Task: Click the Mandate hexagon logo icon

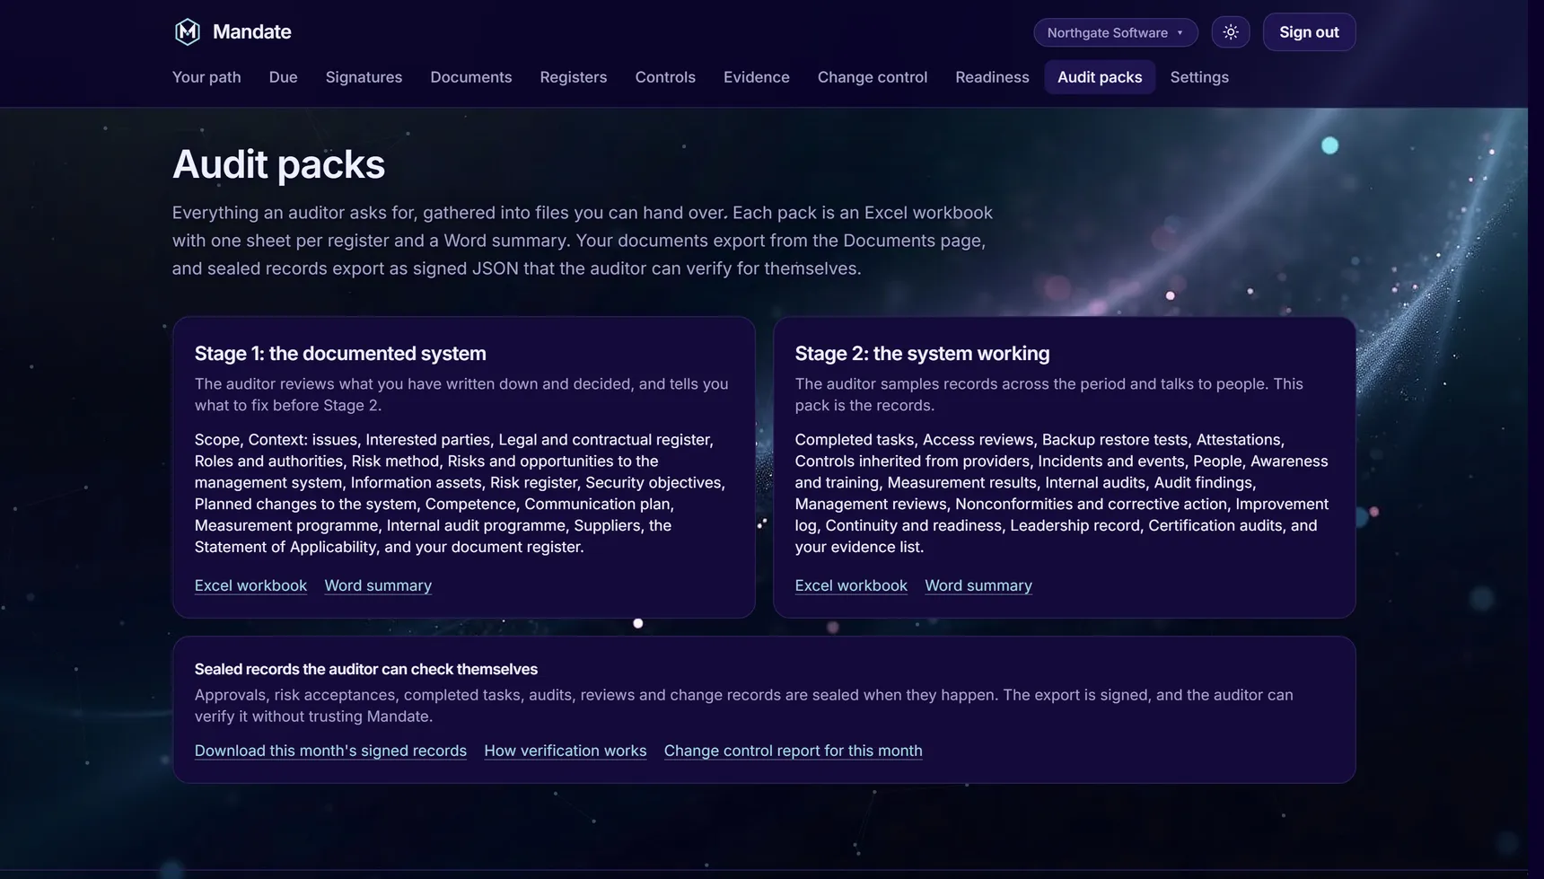Action: pyautogui.click(x=187, y=32)
